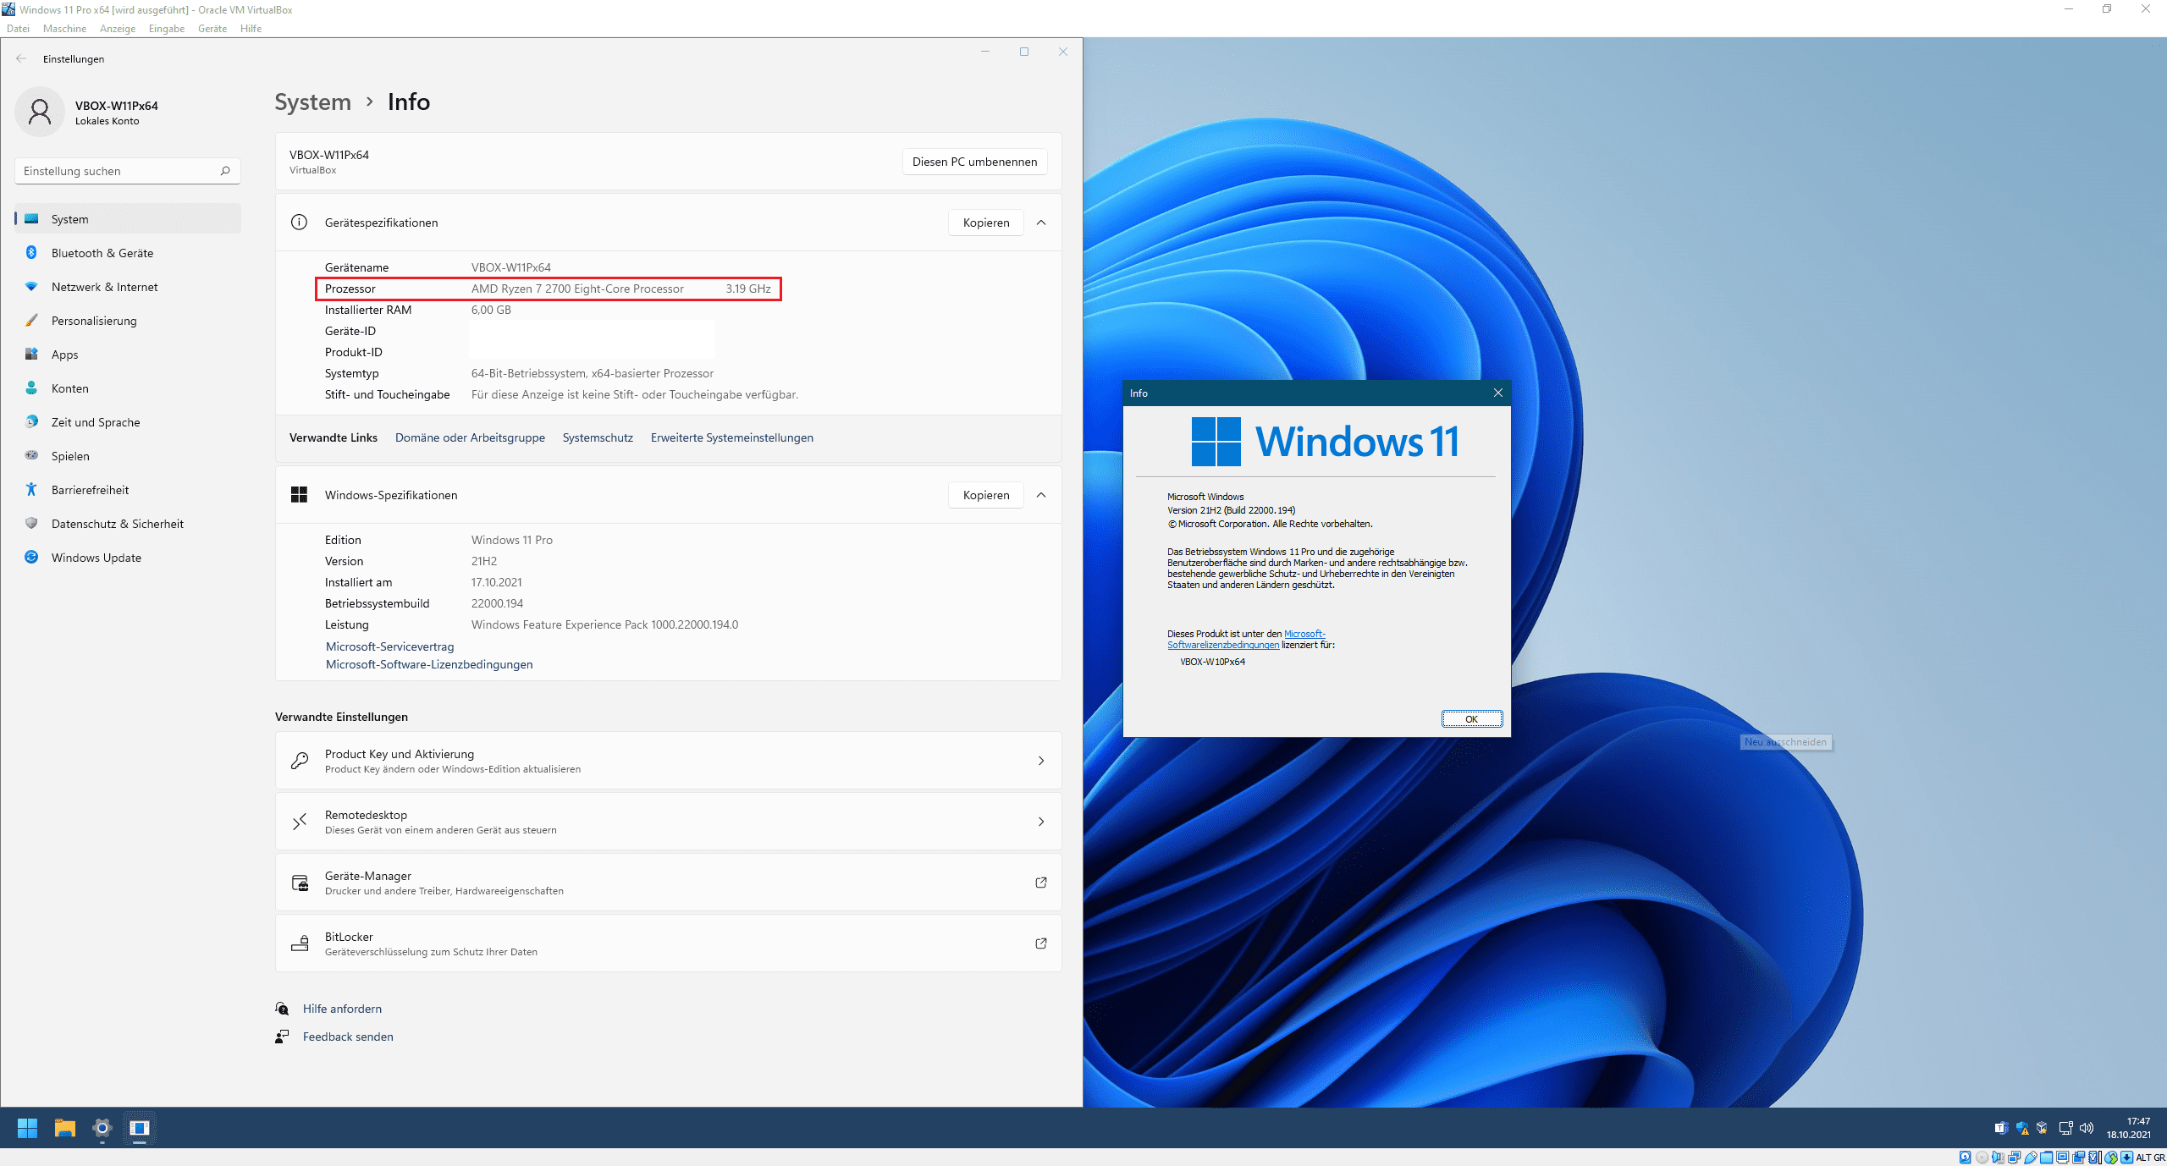Open BitLocker external link icon
Screen dimensions: 2167x1166
1041,943
